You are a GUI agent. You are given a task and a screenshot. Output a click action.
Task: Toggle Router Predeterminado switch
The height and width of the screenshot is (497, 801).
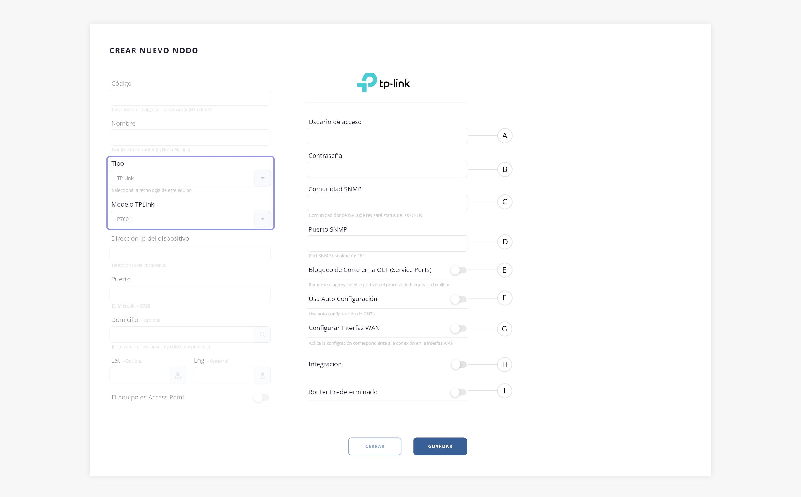pos(459,392)
